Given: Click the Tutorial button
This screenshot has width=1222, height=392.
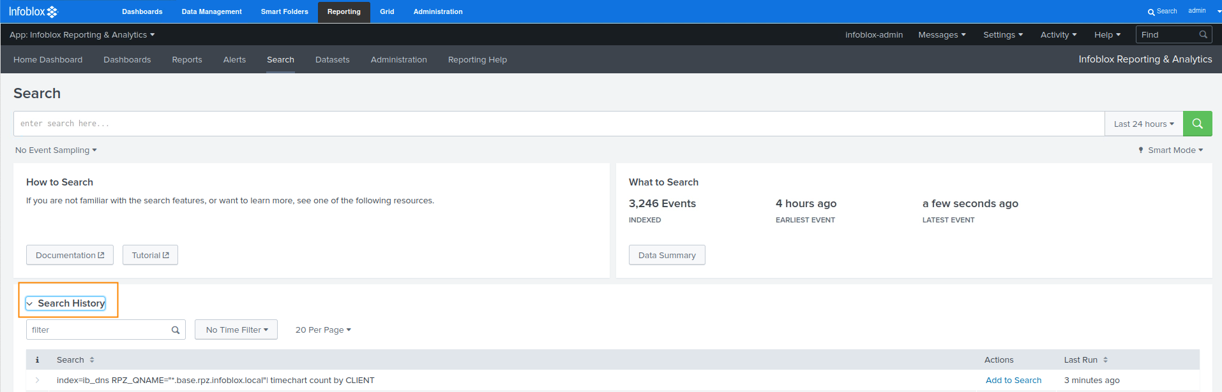Looking at the screenshot, I should click(150, 255).
